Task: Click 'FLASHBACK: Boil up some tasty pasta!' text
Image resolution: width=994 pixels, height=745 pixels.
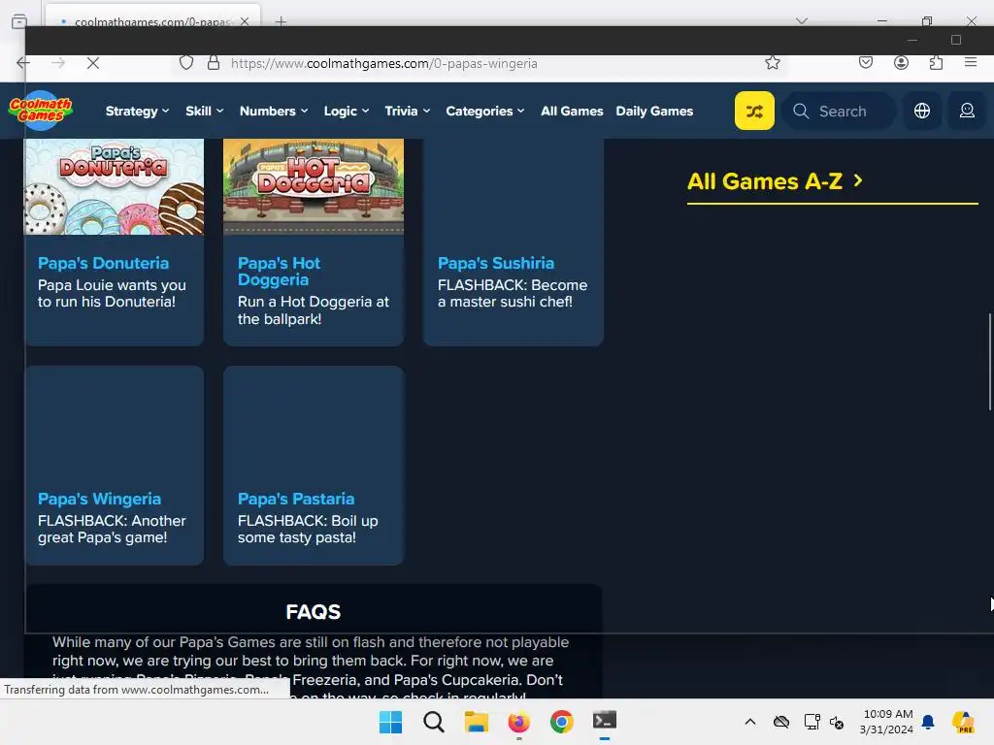Action: (308, 529)
